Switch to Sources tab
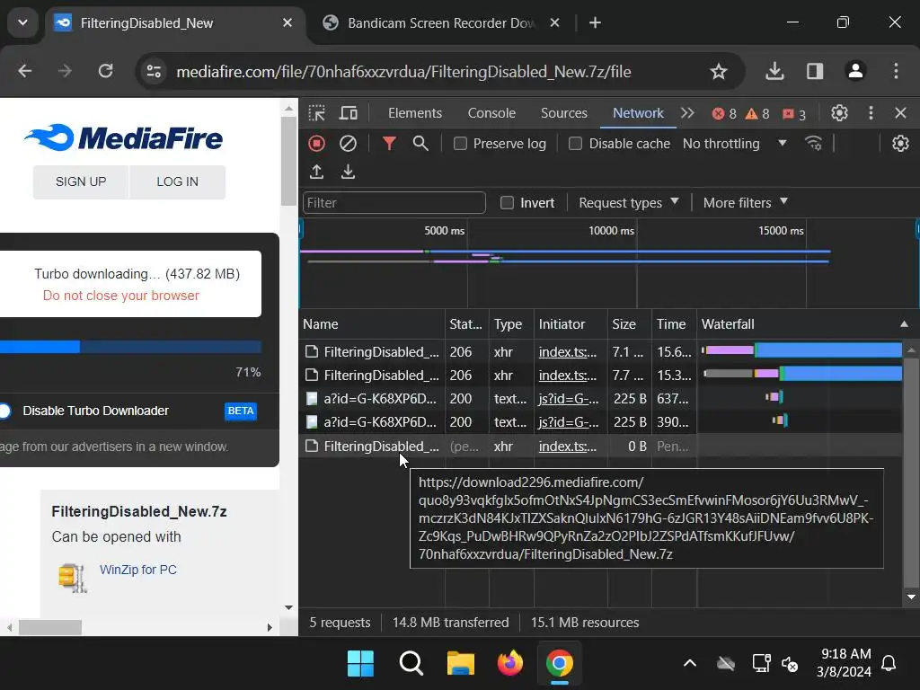 pos(564,113)
